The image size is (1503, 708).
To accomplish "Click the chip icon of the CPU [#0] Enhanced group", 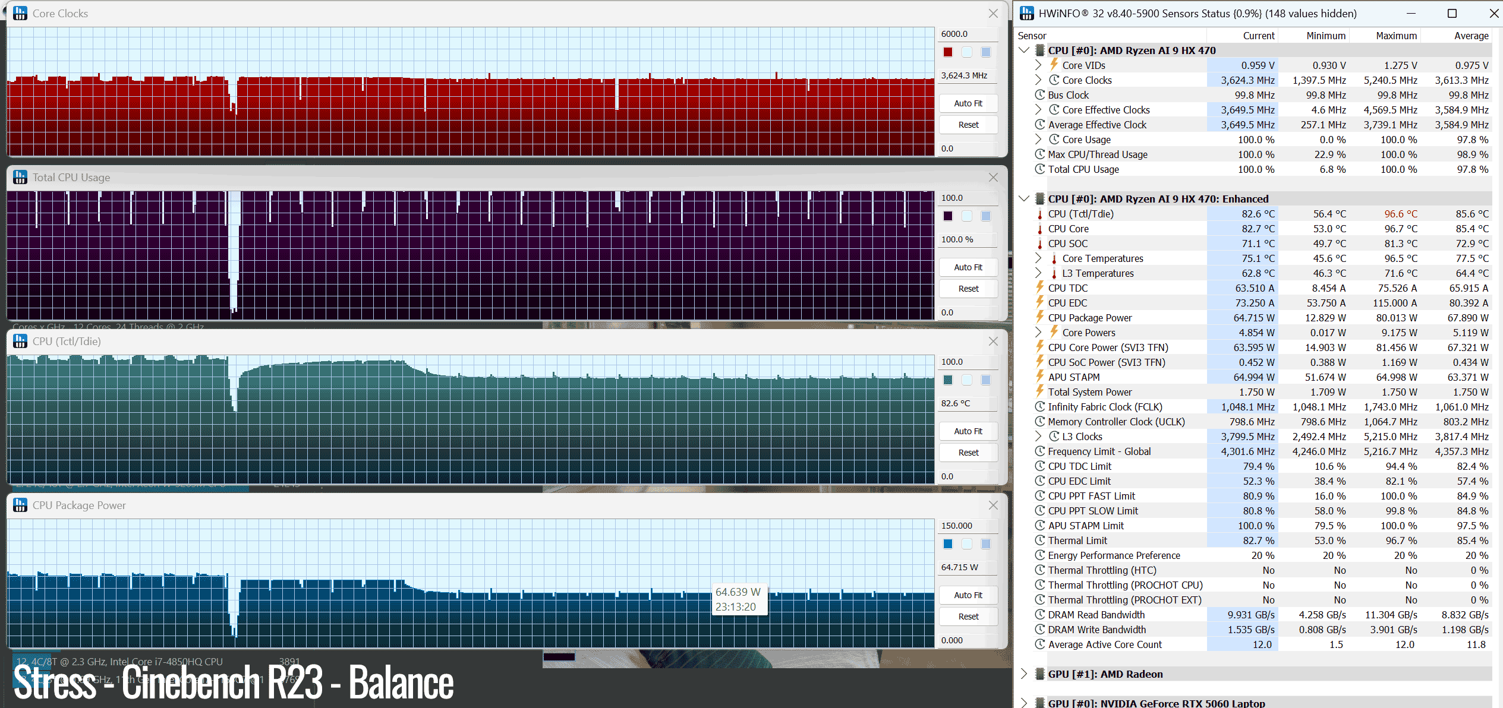I will tap(1040, 199).
